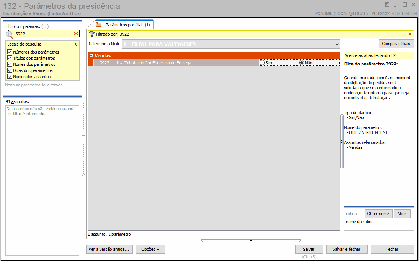Collapse the left panel arrow handle

click(x=83, y=139)
